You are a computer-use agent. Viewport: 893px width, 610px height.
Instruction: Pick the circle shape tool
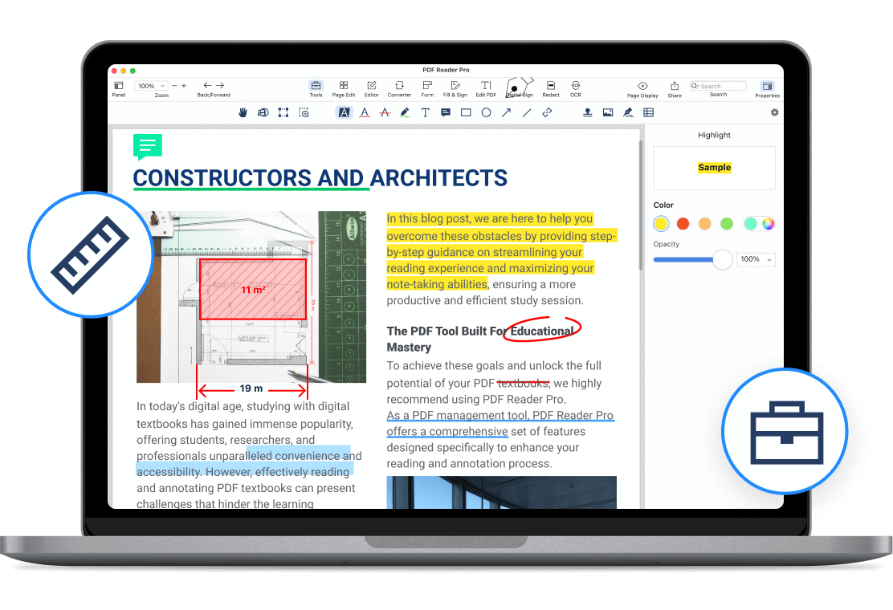[486, 113]
